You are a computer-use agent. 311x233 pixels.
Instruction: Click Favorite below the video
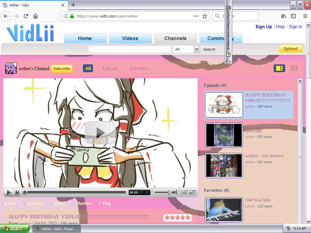[32, 203]
